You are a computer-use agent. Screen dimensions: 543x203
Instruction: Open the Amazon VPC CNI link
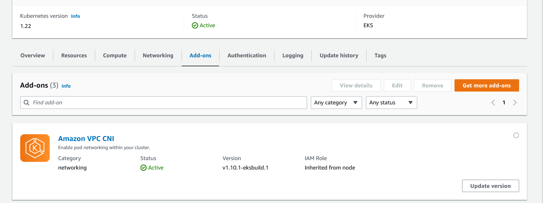click(86, 139)
